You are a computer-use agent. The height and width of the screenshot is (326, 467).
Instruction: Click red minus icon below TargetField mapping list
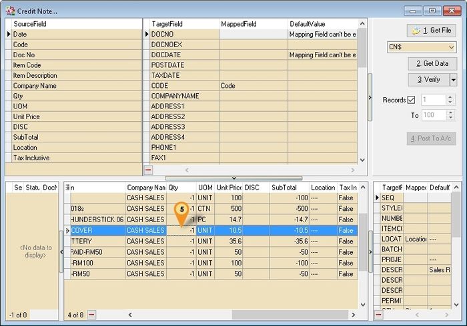148,170
